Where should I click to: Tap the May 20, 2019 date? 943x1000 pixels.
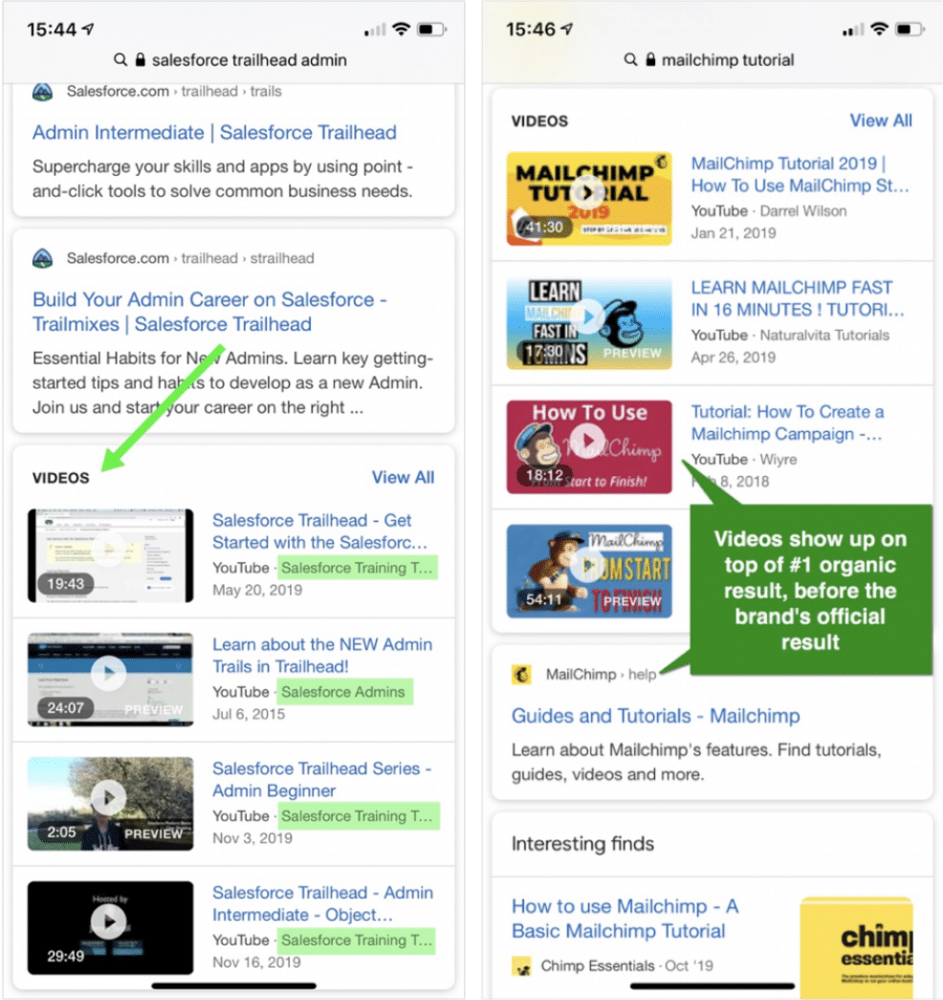(x=257, y=590)
